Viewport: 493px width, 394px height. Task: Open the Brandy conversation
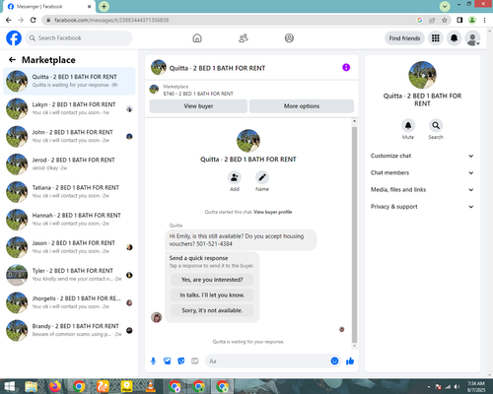pyautogui.click(x=69, y=330)
